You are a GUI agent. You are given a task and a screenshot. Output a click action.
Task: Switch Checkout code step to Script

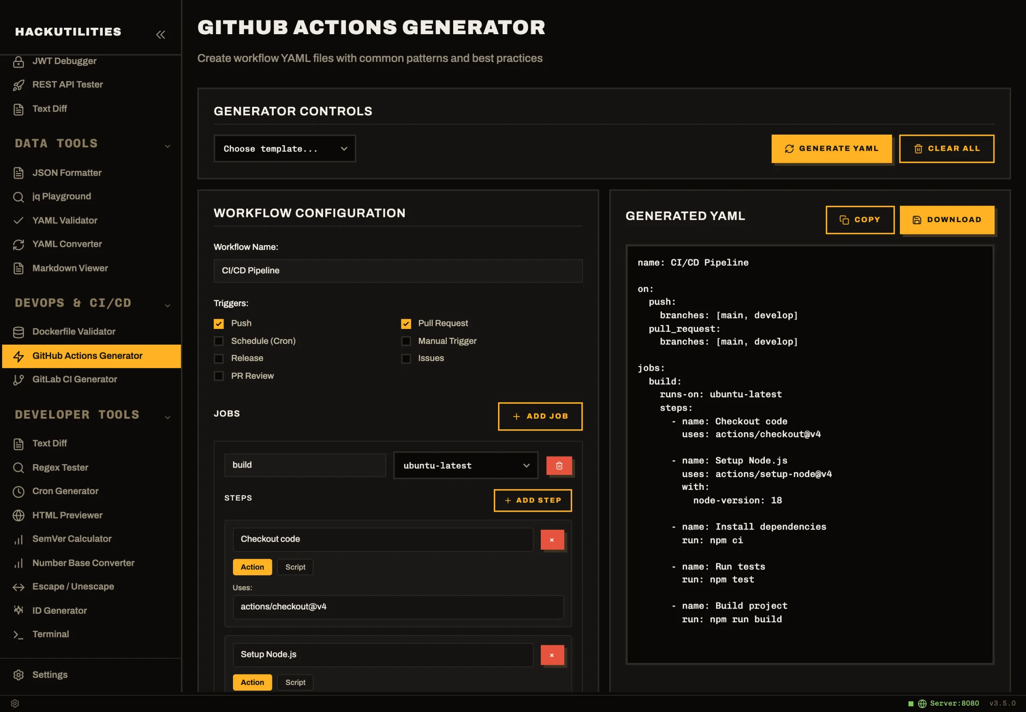(x=295, y=567)
